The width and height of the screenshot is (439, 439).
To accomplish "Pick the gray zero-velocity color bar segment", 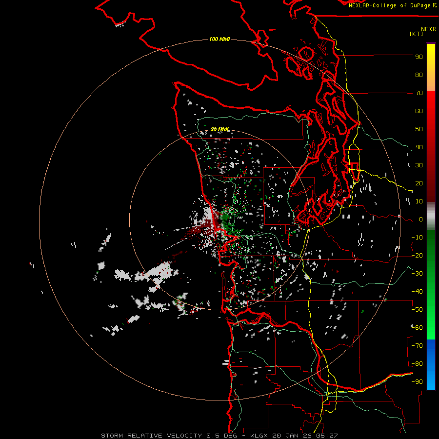I will click(x=431, y=216).
